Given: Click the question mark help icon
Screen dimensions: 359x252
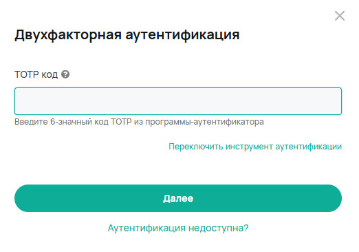Looking at the screenshot, I should pyautogui.click(x=65, y=74).
